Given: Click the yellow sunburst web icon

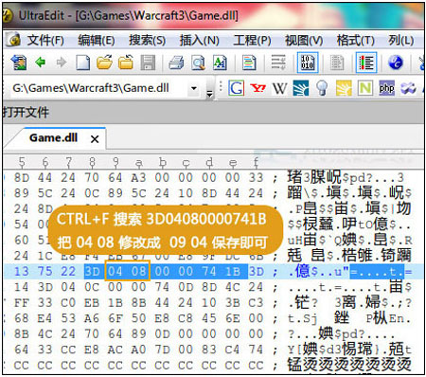Looking at the screenshot, I should 344,88.
